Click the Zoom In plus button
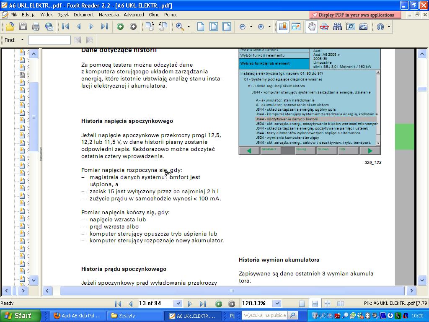 click(261, 26)
